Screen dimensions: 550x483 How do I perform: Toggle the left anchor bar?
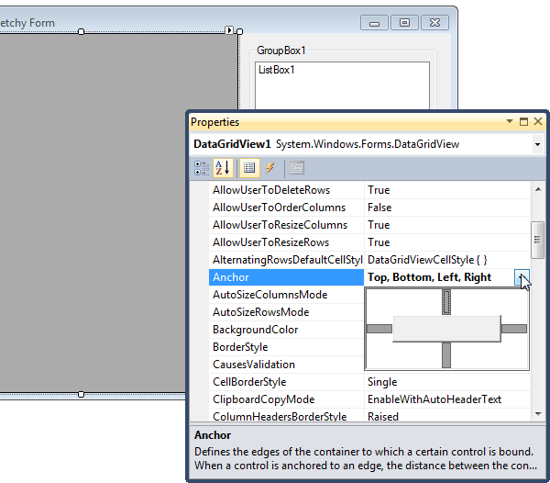(379, 329)
